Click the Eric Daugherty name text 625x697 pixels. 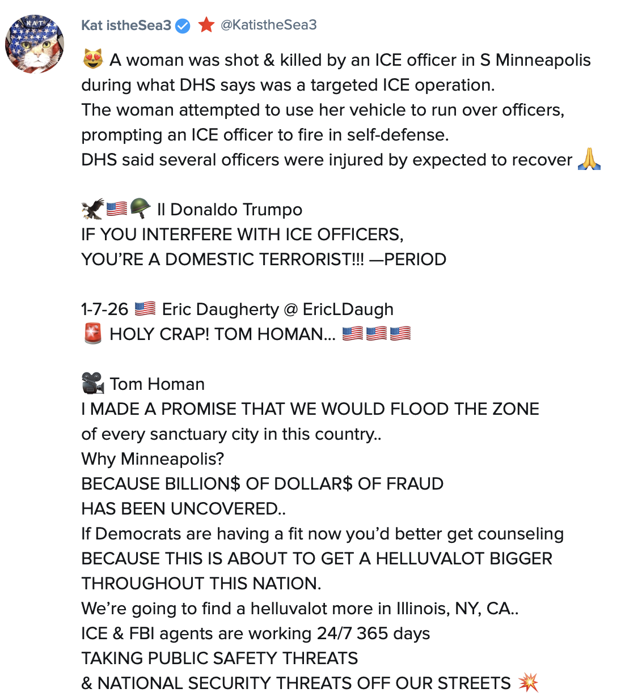(220, 309)
